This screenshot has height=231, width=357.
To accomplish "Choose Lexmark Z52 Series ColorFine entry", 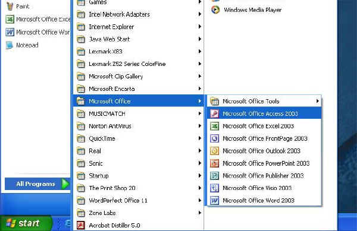I will 139,64.
